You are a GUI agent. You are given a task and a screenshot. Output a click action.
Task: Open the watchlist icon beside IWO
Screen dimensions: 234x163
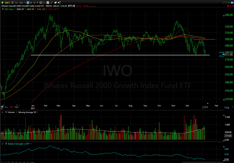tap(12, 2)
